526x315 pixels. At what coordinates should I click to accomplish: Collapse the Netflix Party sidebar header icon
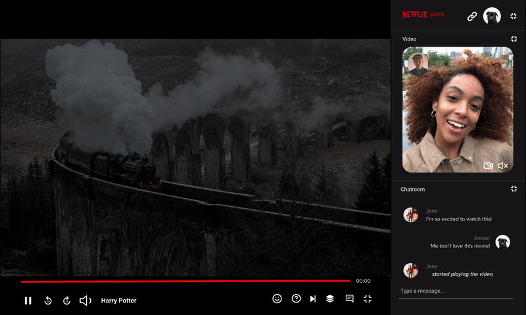(x=514, y=16)
